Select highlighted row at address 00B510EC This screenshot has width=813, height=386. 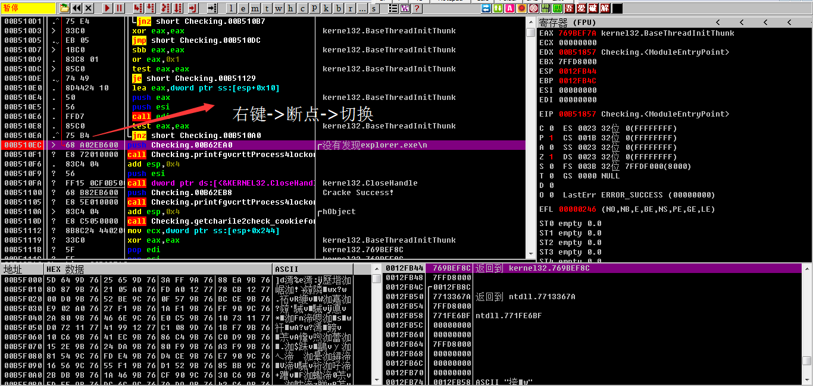(x=262, y=145)
